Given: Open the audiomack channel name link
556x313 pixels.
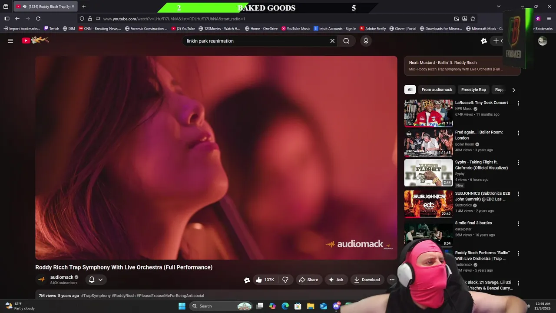Looking at the screenshot, I should [x=62, y=277].
